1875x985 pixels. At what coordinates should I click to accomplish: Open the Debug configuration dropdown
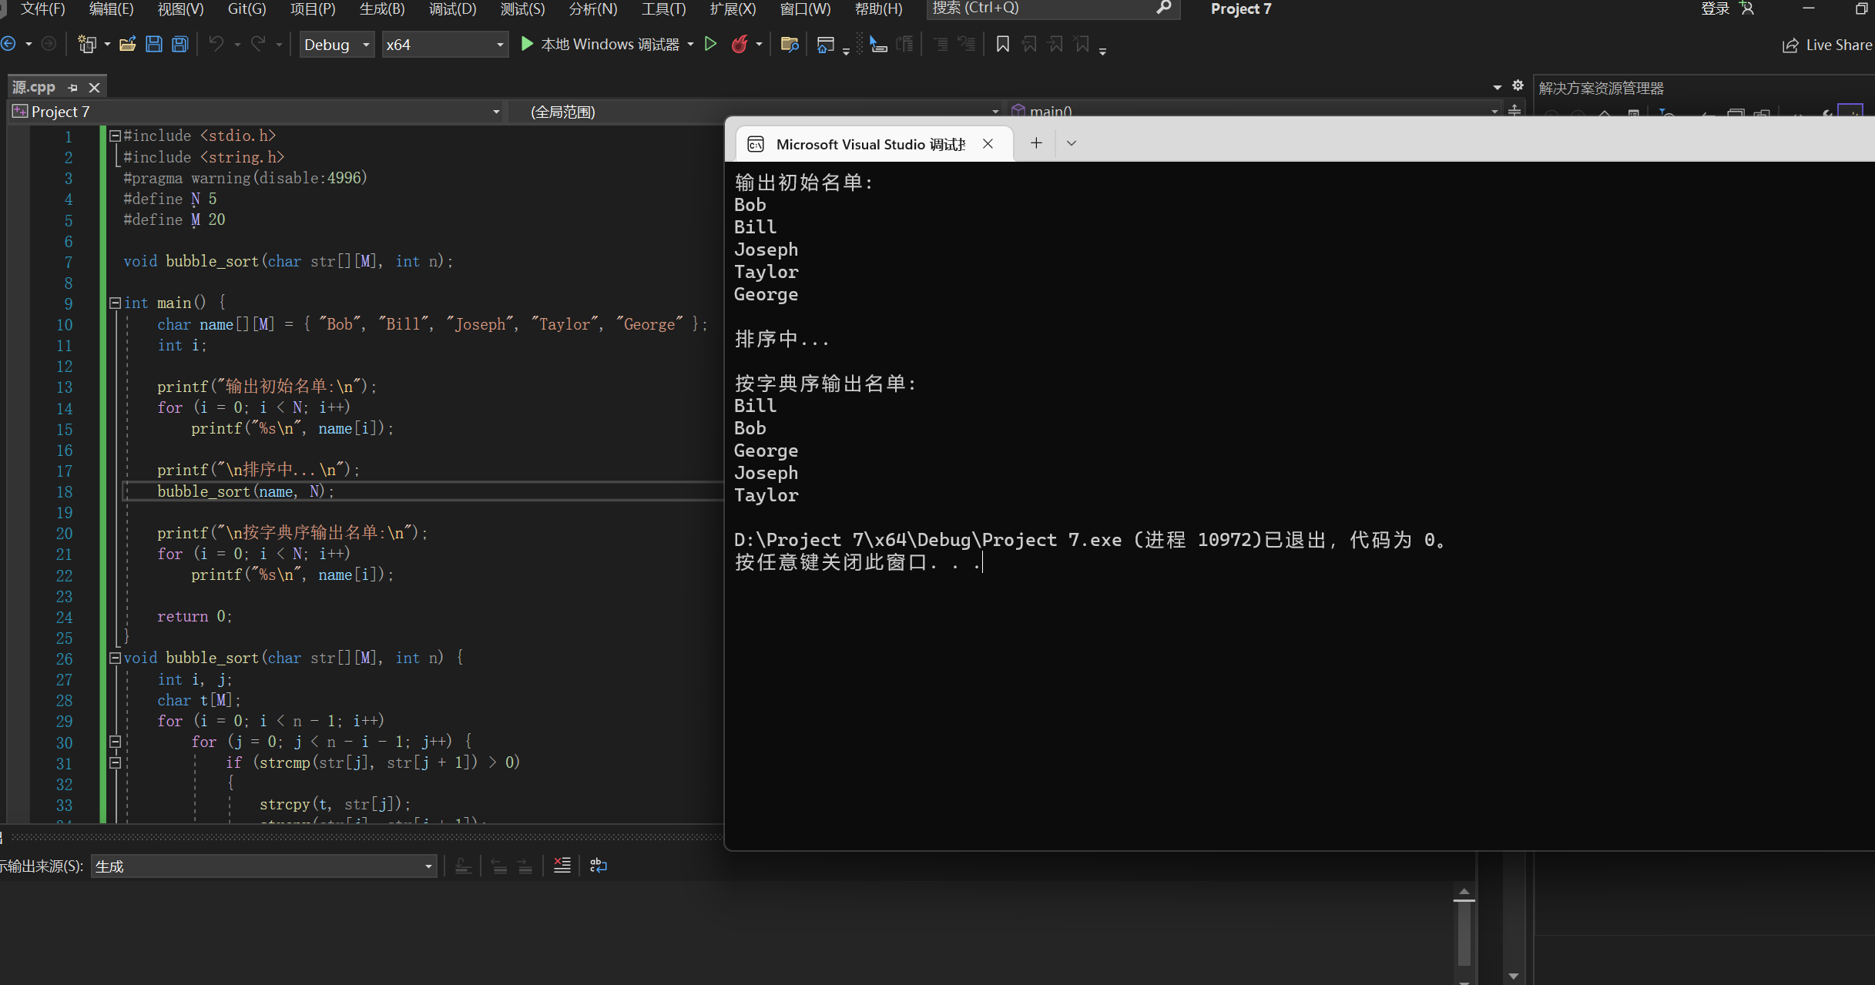point(337,45)
